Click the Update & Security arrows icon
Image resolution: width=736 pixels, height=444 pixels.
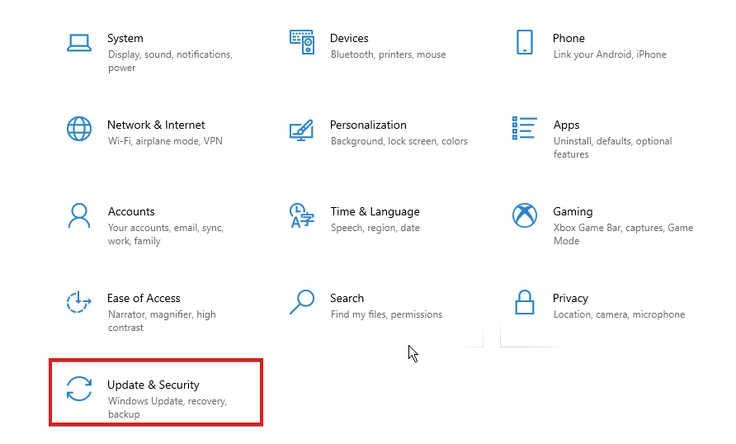point(79,389)
